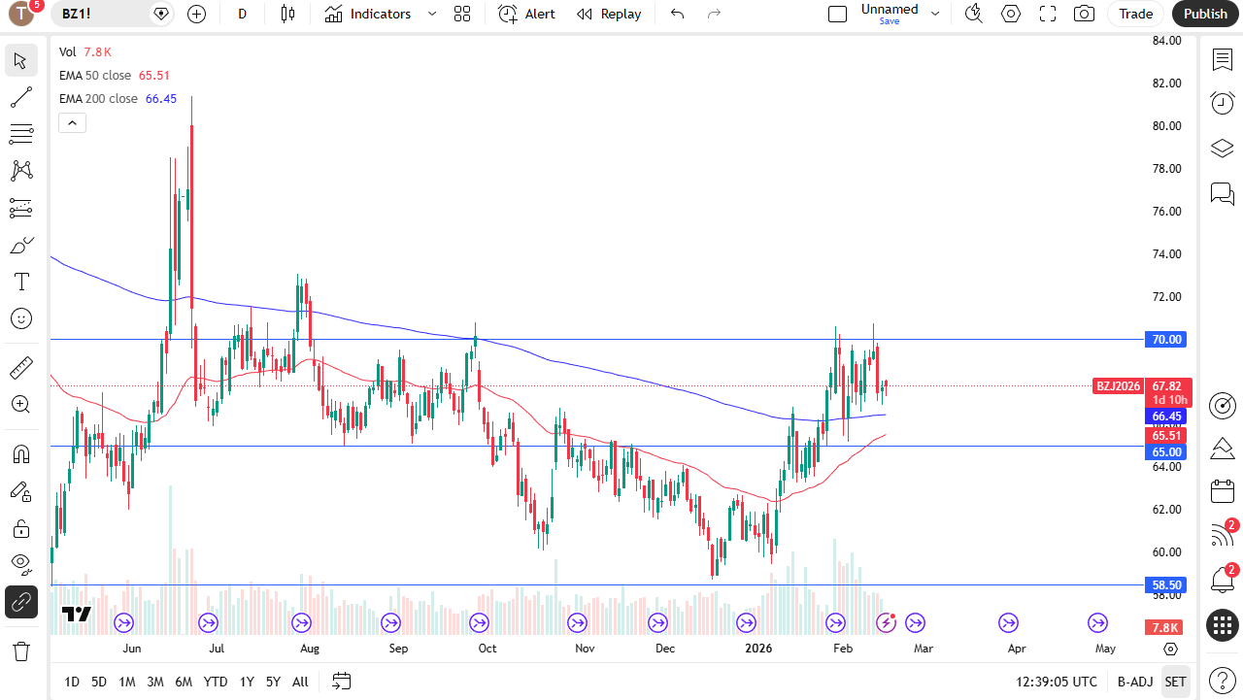Click the 70.00 horizontal line price label
This screenshot has height=700, width=1243.
pos(1166,340)
